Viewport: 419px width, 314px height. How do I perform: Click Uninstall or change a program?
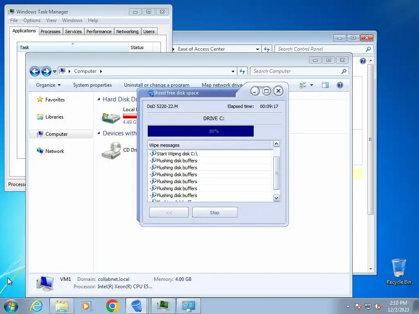(x=157, y=85)
